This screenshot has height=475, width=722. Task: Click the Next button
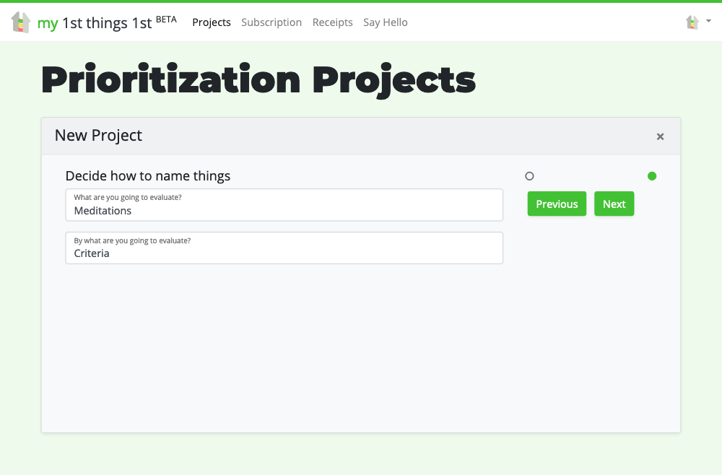pos(614,204)
